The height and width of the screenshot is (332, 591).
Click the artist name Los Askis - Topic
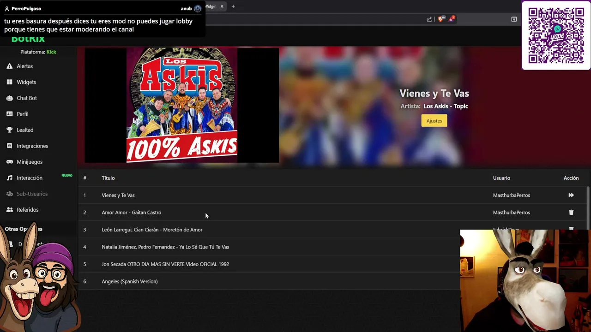click(446, 106)
